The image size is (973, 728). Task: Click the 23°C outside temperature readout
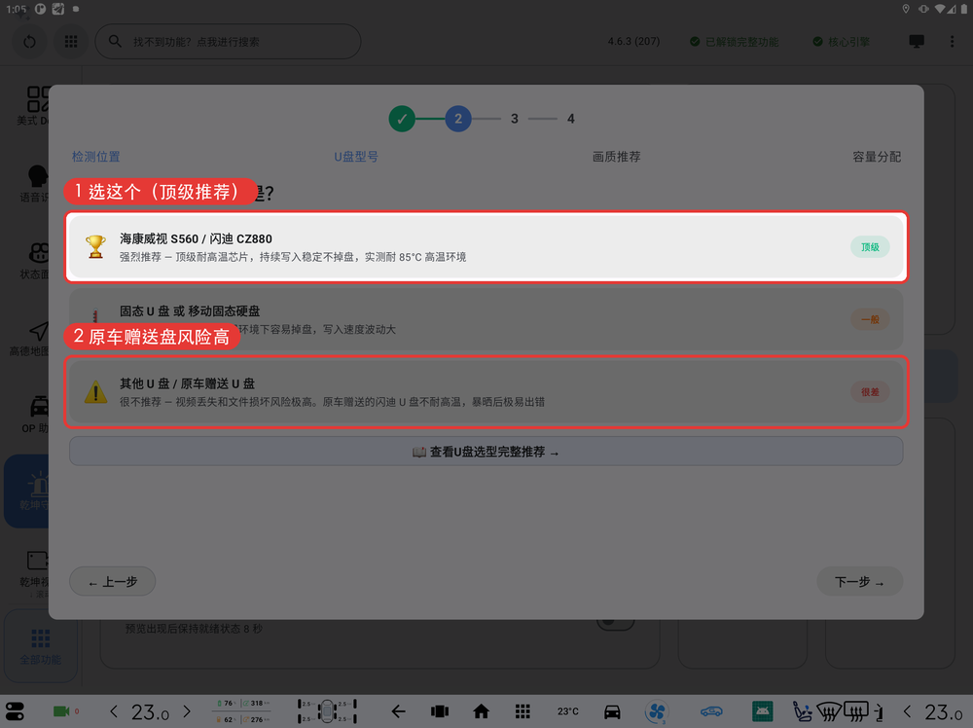tap(567, 711)
